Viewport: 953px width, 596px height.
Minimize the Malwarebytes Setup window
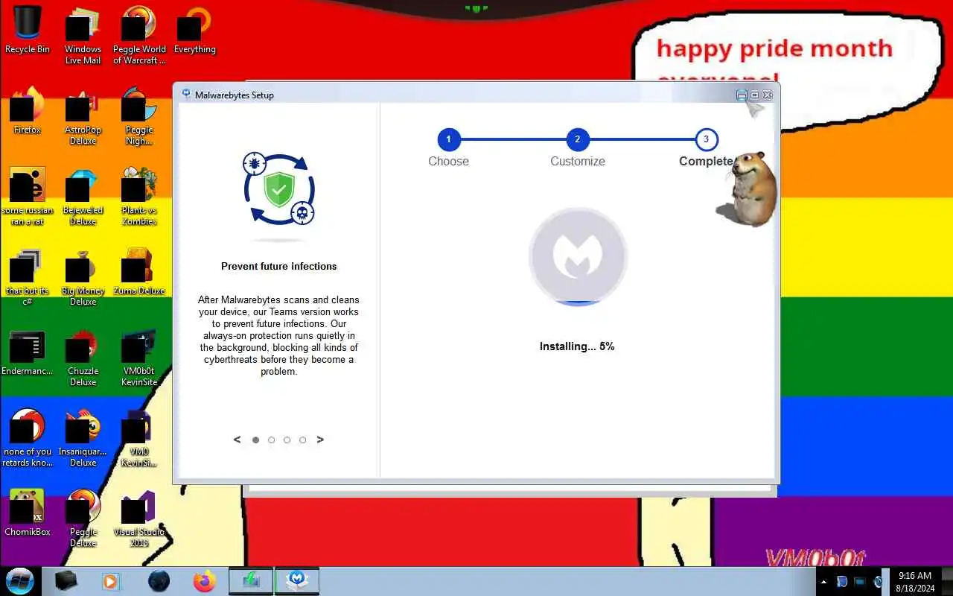(742, 95)
